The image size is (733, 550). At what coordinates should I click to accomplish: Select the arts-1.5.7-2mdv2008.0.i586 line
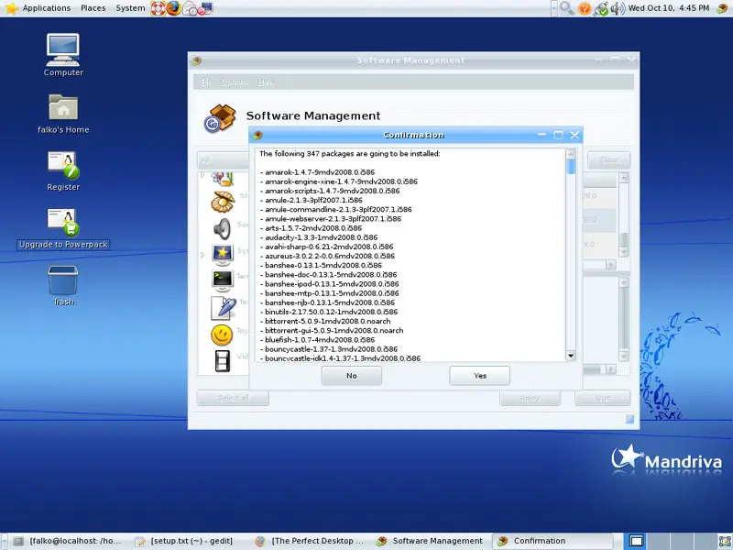point(311,227)
